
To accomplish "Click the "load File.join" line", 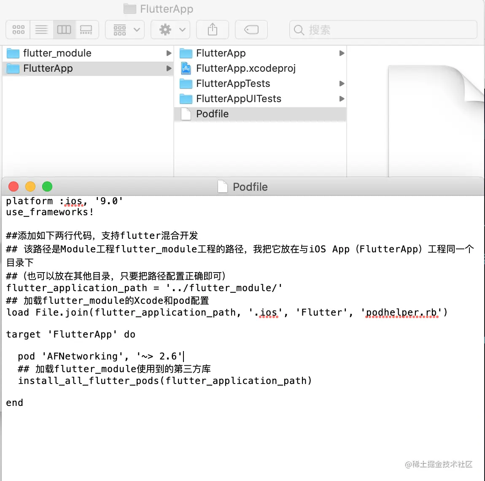I will tap(227, 312).
